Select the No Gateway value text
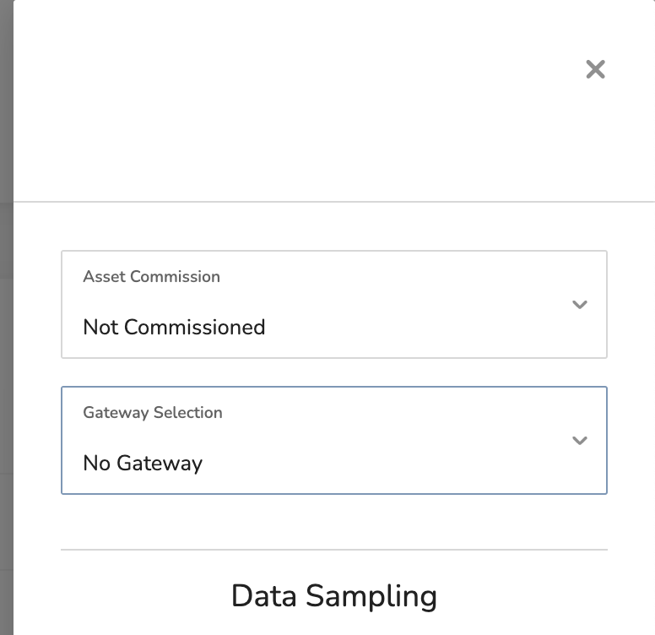Viewport: 655px width, 635px height. (x=143, y=464)
